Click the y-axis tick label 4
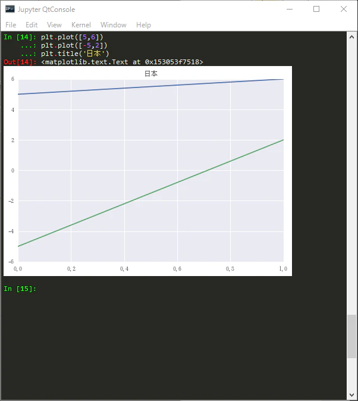This screenshot has height=401, width=358. (13, 109)
